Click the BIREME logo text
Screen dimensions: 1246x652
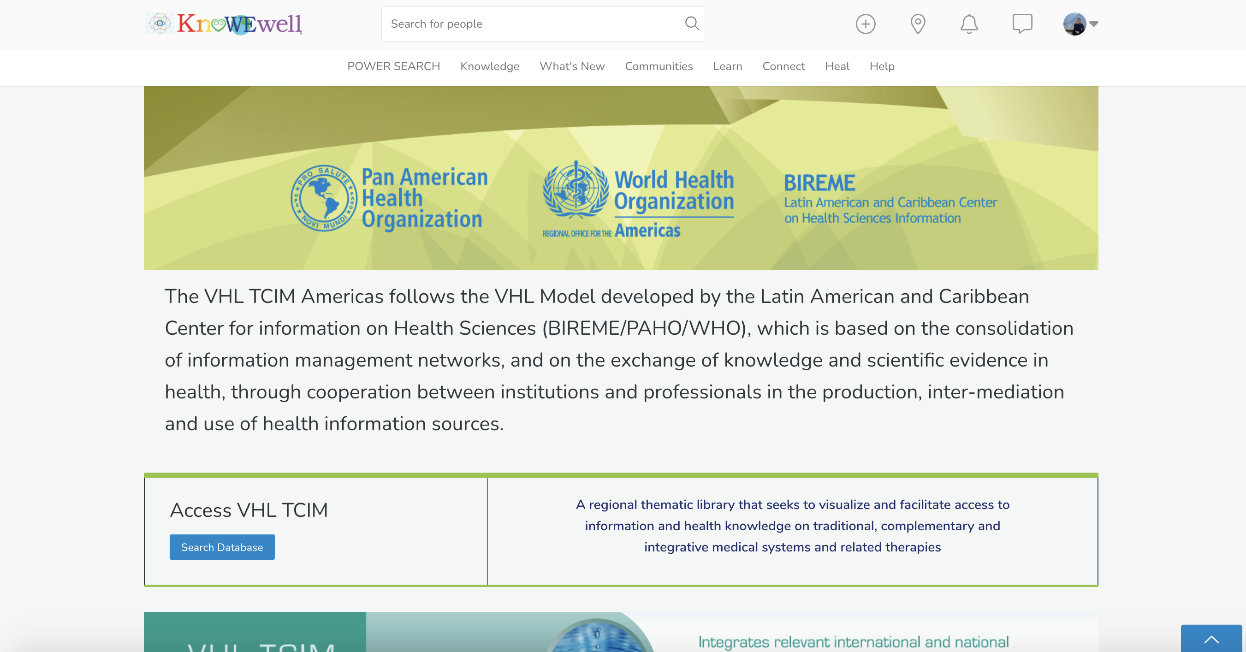[x=890, y=198]
